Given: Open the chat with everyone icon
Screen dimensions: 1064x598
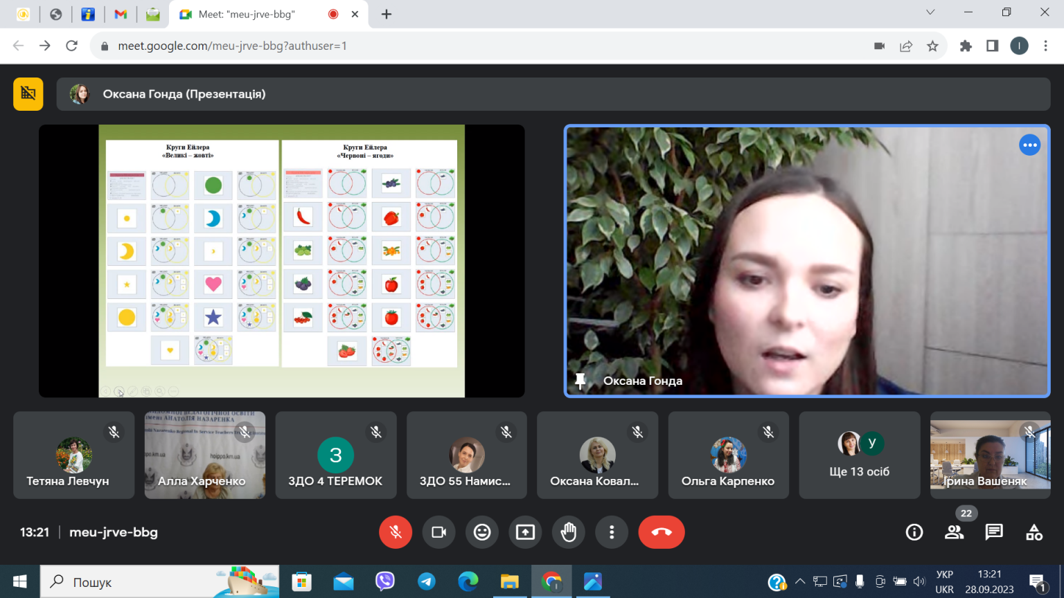Looking at the screenshot, I should (x=994, y=532).
